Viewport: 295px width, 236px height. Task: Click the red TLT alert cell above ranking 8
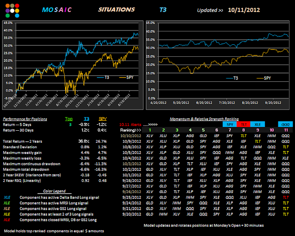244,124
